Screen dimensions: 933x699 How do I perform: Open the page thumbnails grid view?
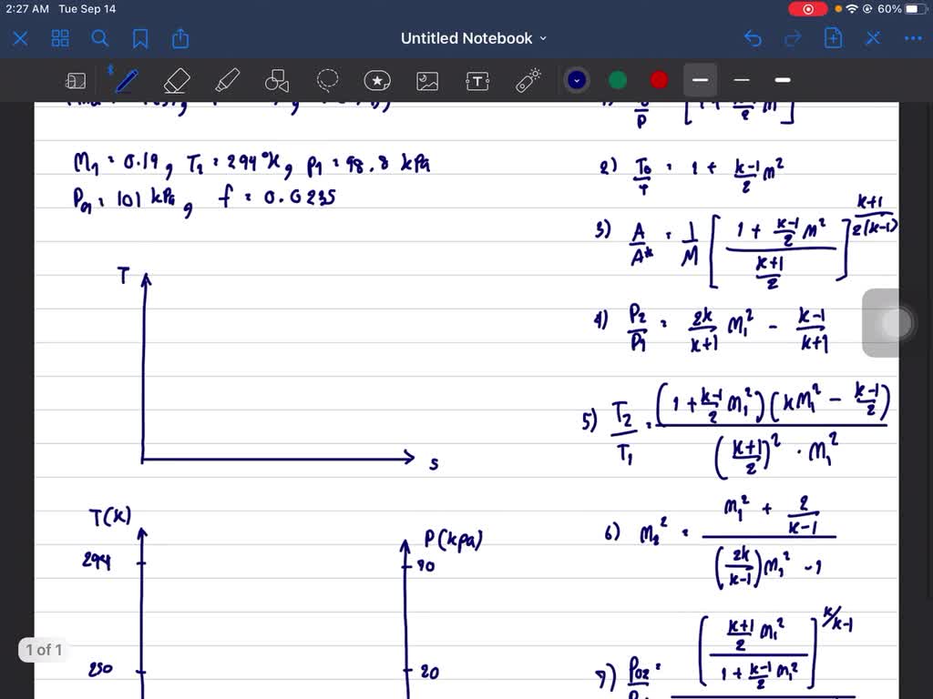pyautogui.click(x=60, y=38)
